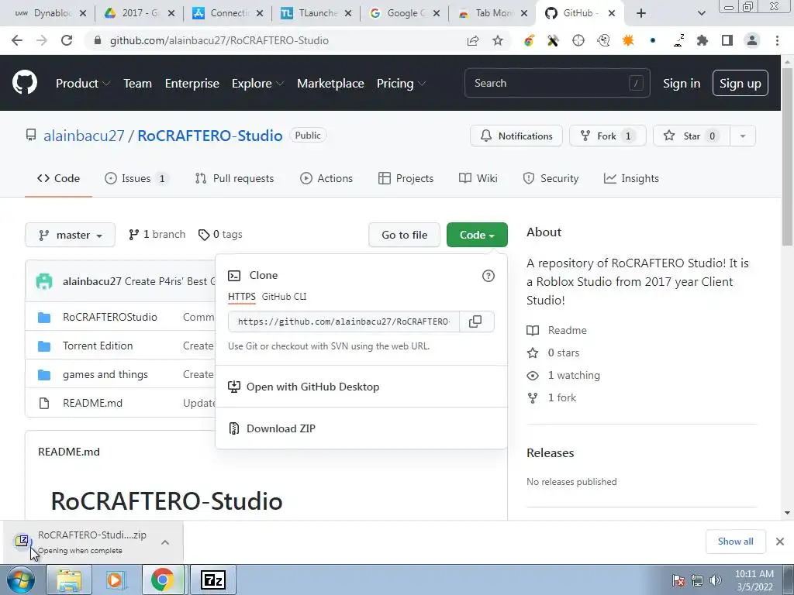Click the browser back arrow
This screenshot has width=794, height=595.
tap(17, 40)
